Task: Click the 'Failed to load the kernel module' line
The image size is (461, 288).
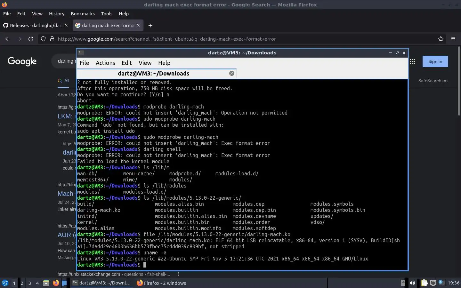Action: pos(123,161)
